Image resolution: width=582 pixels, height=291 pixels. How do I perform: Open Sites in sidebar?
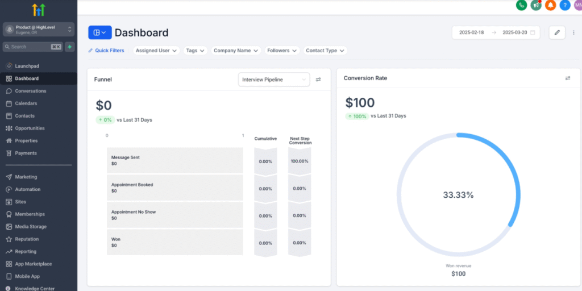click(39, 202)
